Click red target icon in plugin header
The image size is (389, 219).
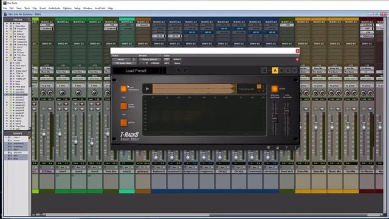click(x=297, y=60)
